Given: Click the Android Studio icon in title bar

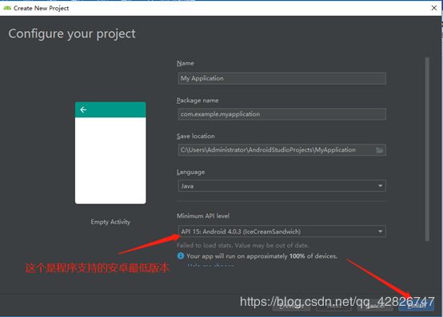Looking at the screenshot, I should 7,8.
